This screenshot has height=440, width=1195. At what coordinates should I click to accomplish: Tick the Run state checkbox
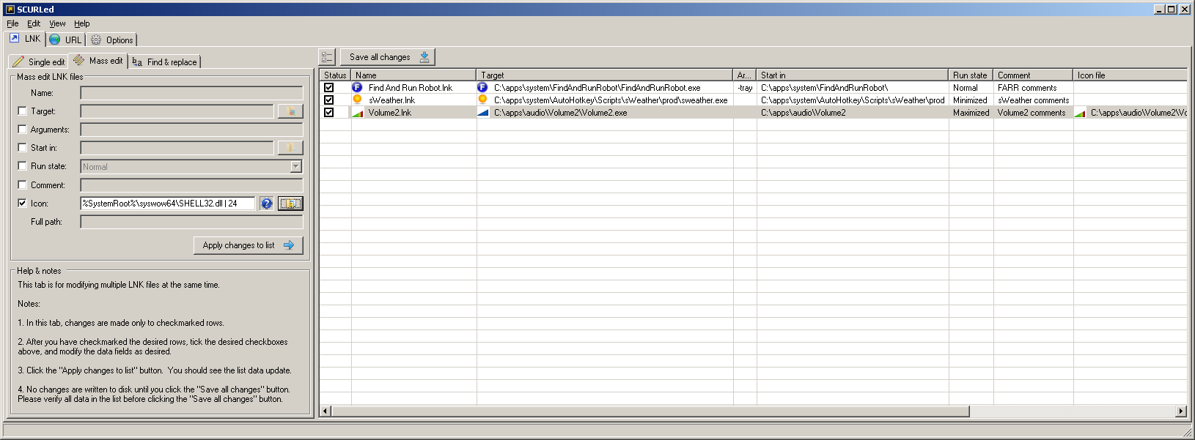(22, 166)
